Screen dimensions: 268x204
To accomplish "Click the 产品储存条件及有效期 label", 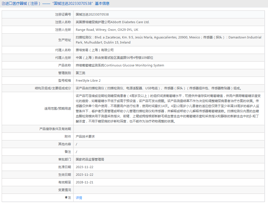I will tap(55, 129).
